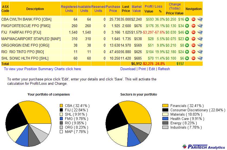Click the red minus icon for FXJ

(x=193, y=32)
